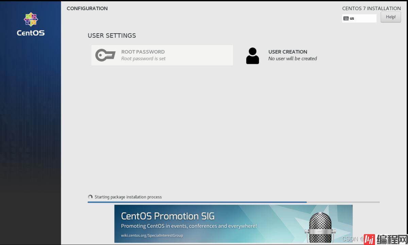Click the wiki.centos.org/SpecialInterestGroup link
This screenshot has width=408, height=245.
click(x=152, y=235)
